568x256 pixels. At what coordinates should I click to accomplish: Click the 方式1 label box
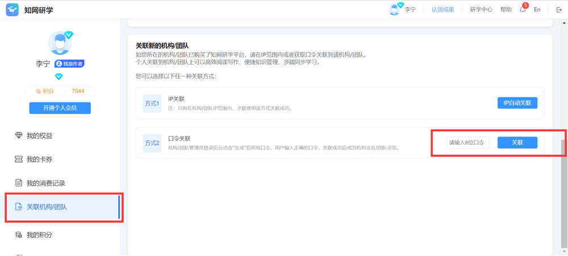tap(152, 104)
